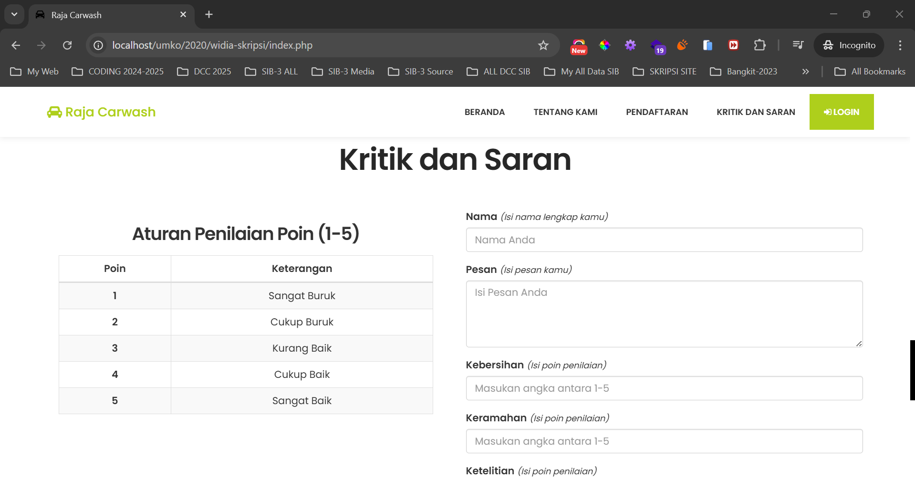
Task: Click the Raja Carwash car logo
Action: 54,112
